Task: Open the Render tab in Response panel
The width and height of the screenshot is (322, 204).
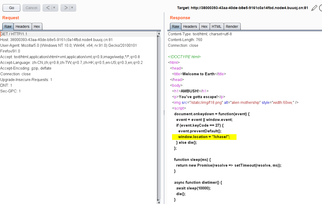Action: point(232,26)
